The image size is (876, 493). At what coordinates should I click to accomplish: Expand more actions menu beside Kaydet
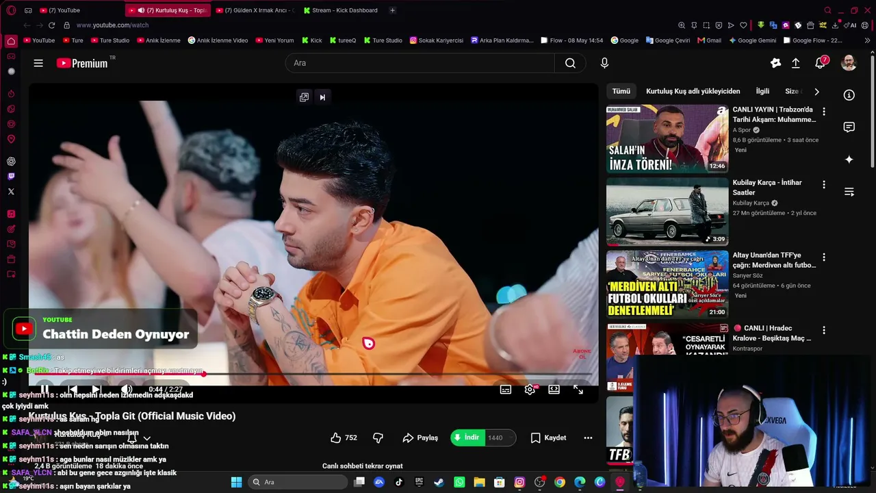(x=588, y=438)
